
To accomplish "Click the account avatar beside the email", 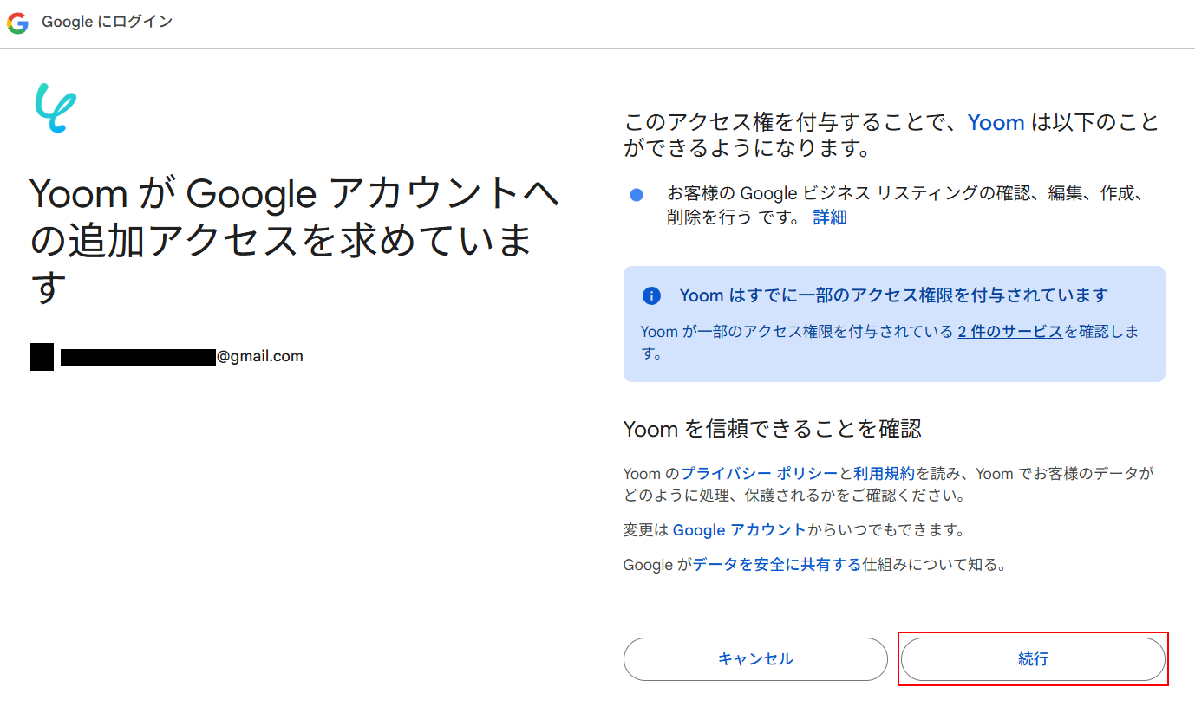I will (x=42, y=356).
